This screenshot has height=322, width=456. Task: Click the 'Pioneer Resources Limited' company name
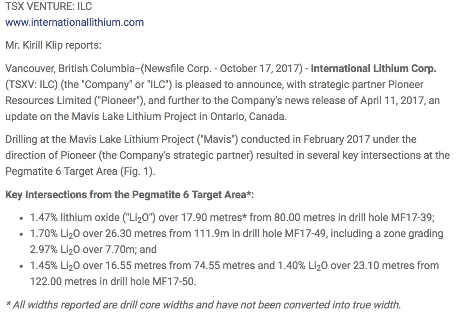pyautogui.click(x=214, y=92)
